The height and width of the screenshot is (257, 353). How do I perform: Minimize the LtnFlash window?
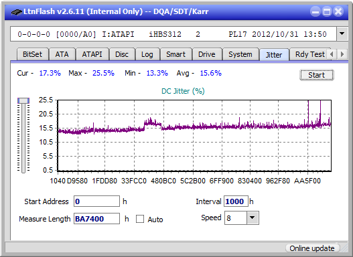[x=315, y=11]
